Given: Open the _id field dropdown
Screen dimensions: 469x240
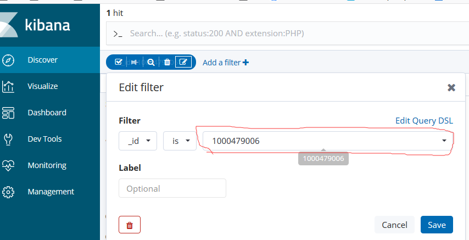Looking at the screenshot, I should coord(138,141).
